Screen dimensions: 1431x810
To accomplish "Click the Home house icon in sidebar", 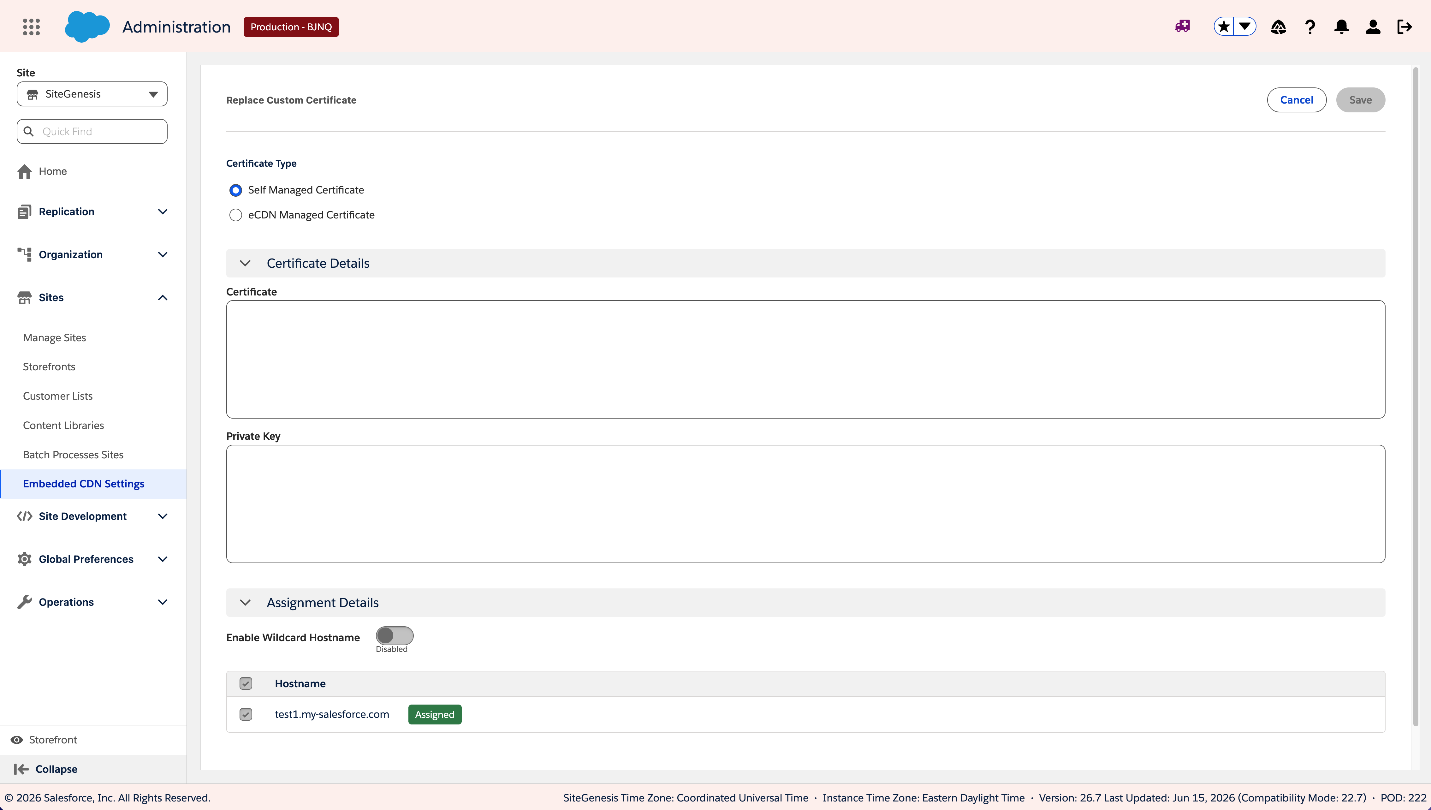I will pos(25,171).
